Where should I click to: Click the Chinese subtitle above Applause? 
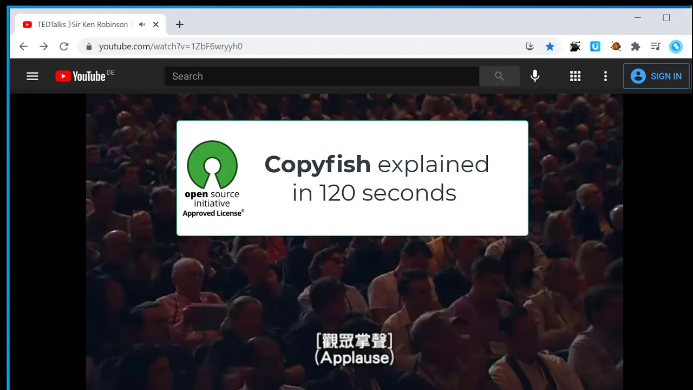pyautogui.click(x=355, y=341)
